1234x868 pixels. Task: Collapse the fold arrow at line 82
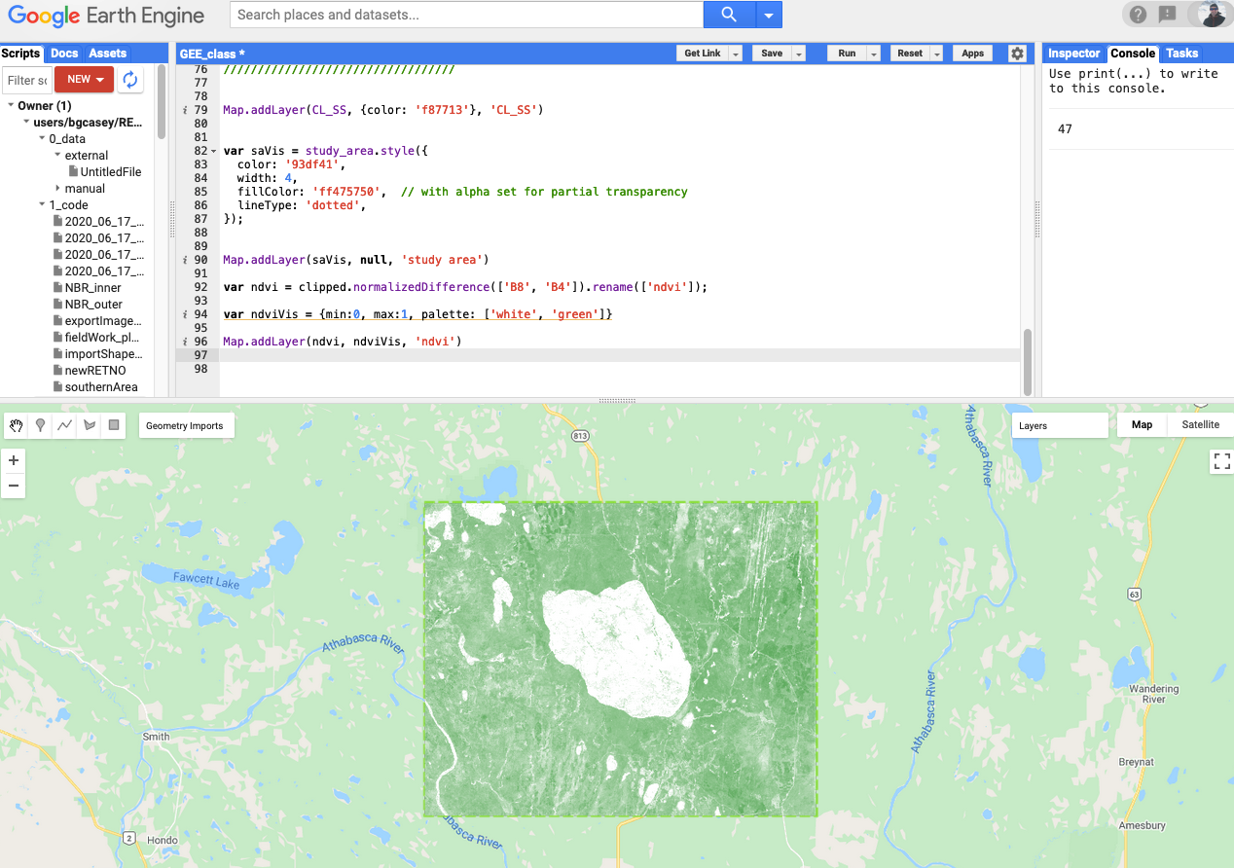(213, 152)
